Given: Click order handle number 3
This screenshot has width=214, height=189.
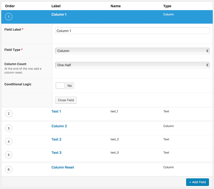Looking at the screenshot, I should pos(9,128).
